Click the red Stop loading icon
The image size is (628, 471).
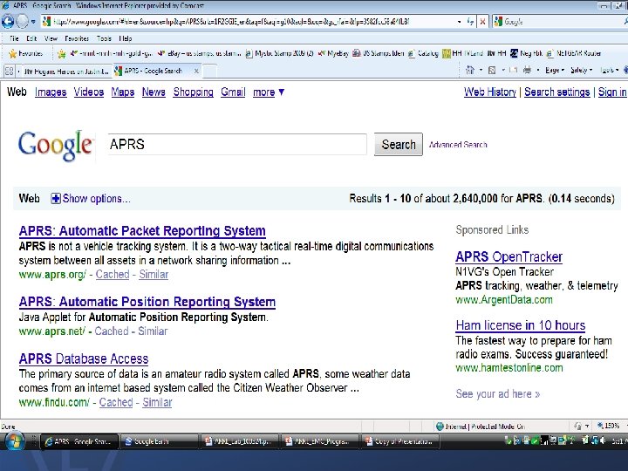[482, 22]
